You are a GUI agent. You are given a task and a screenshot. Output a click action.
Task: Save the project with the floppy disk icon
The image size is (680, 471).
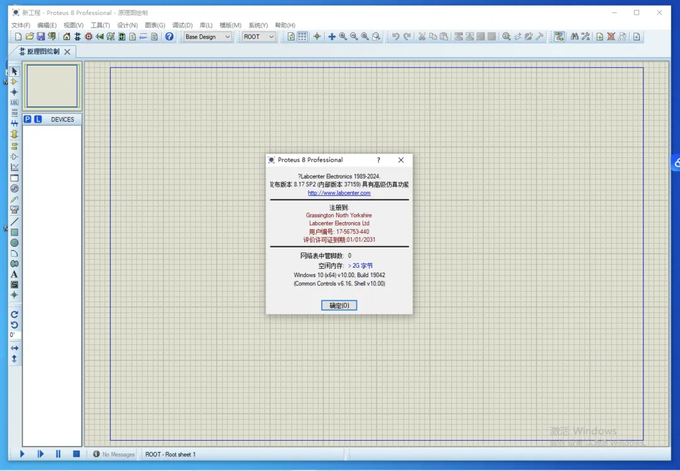tap(41, 37)
